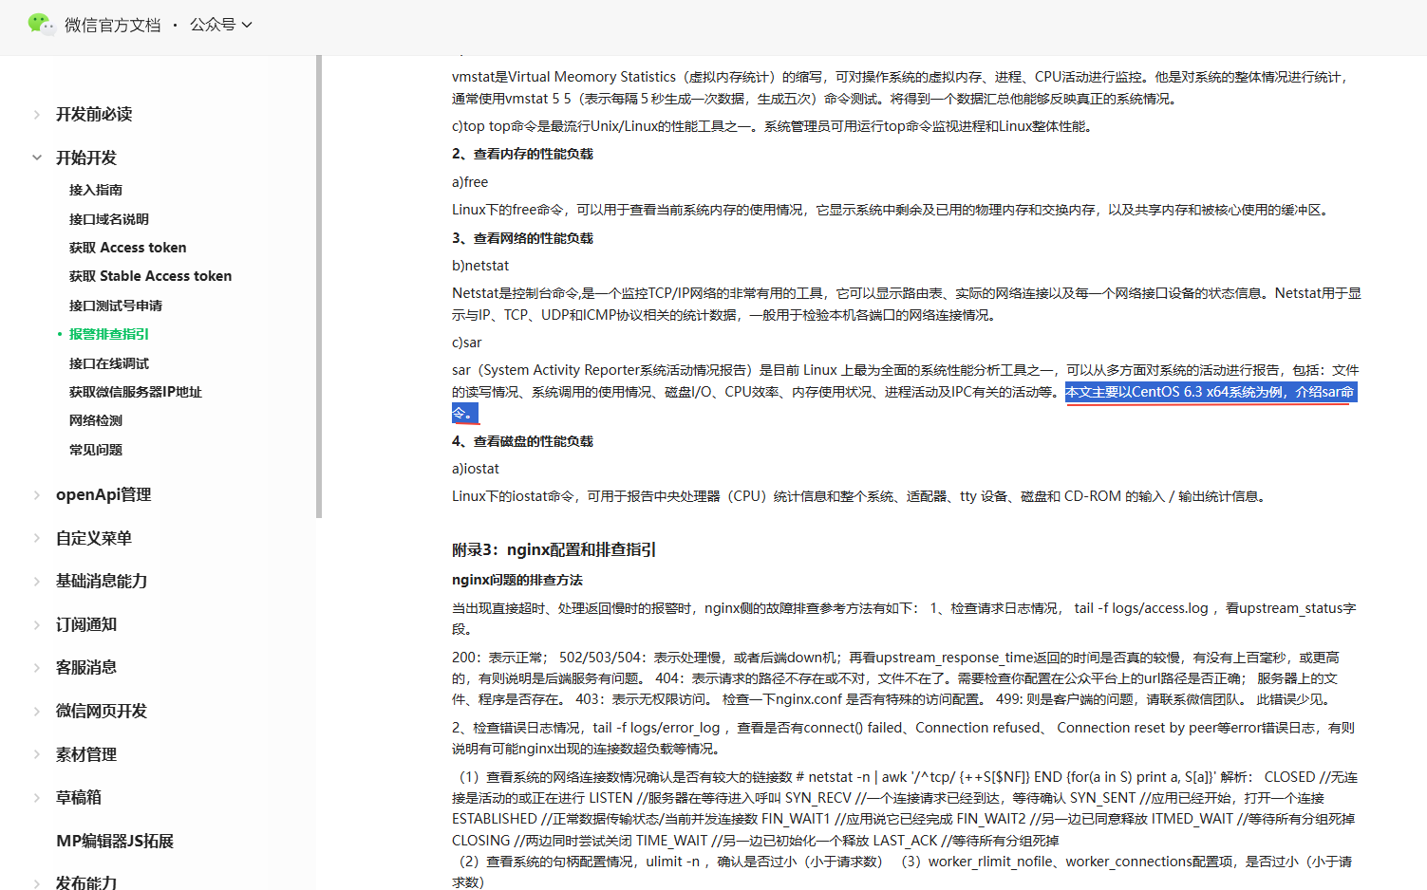
Task: Open 素材管理 section label
Action: [x=86, y=754]
